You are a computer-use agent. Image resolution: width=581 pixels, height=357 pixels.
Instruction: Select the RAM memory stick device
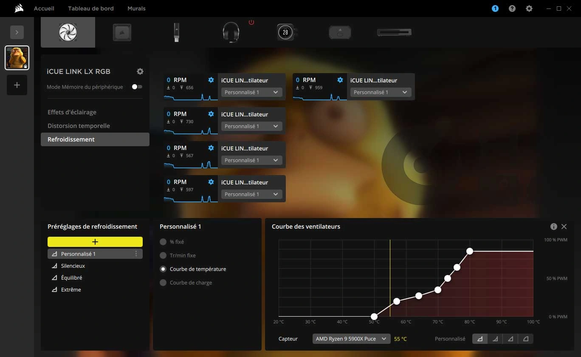(395, 32)
